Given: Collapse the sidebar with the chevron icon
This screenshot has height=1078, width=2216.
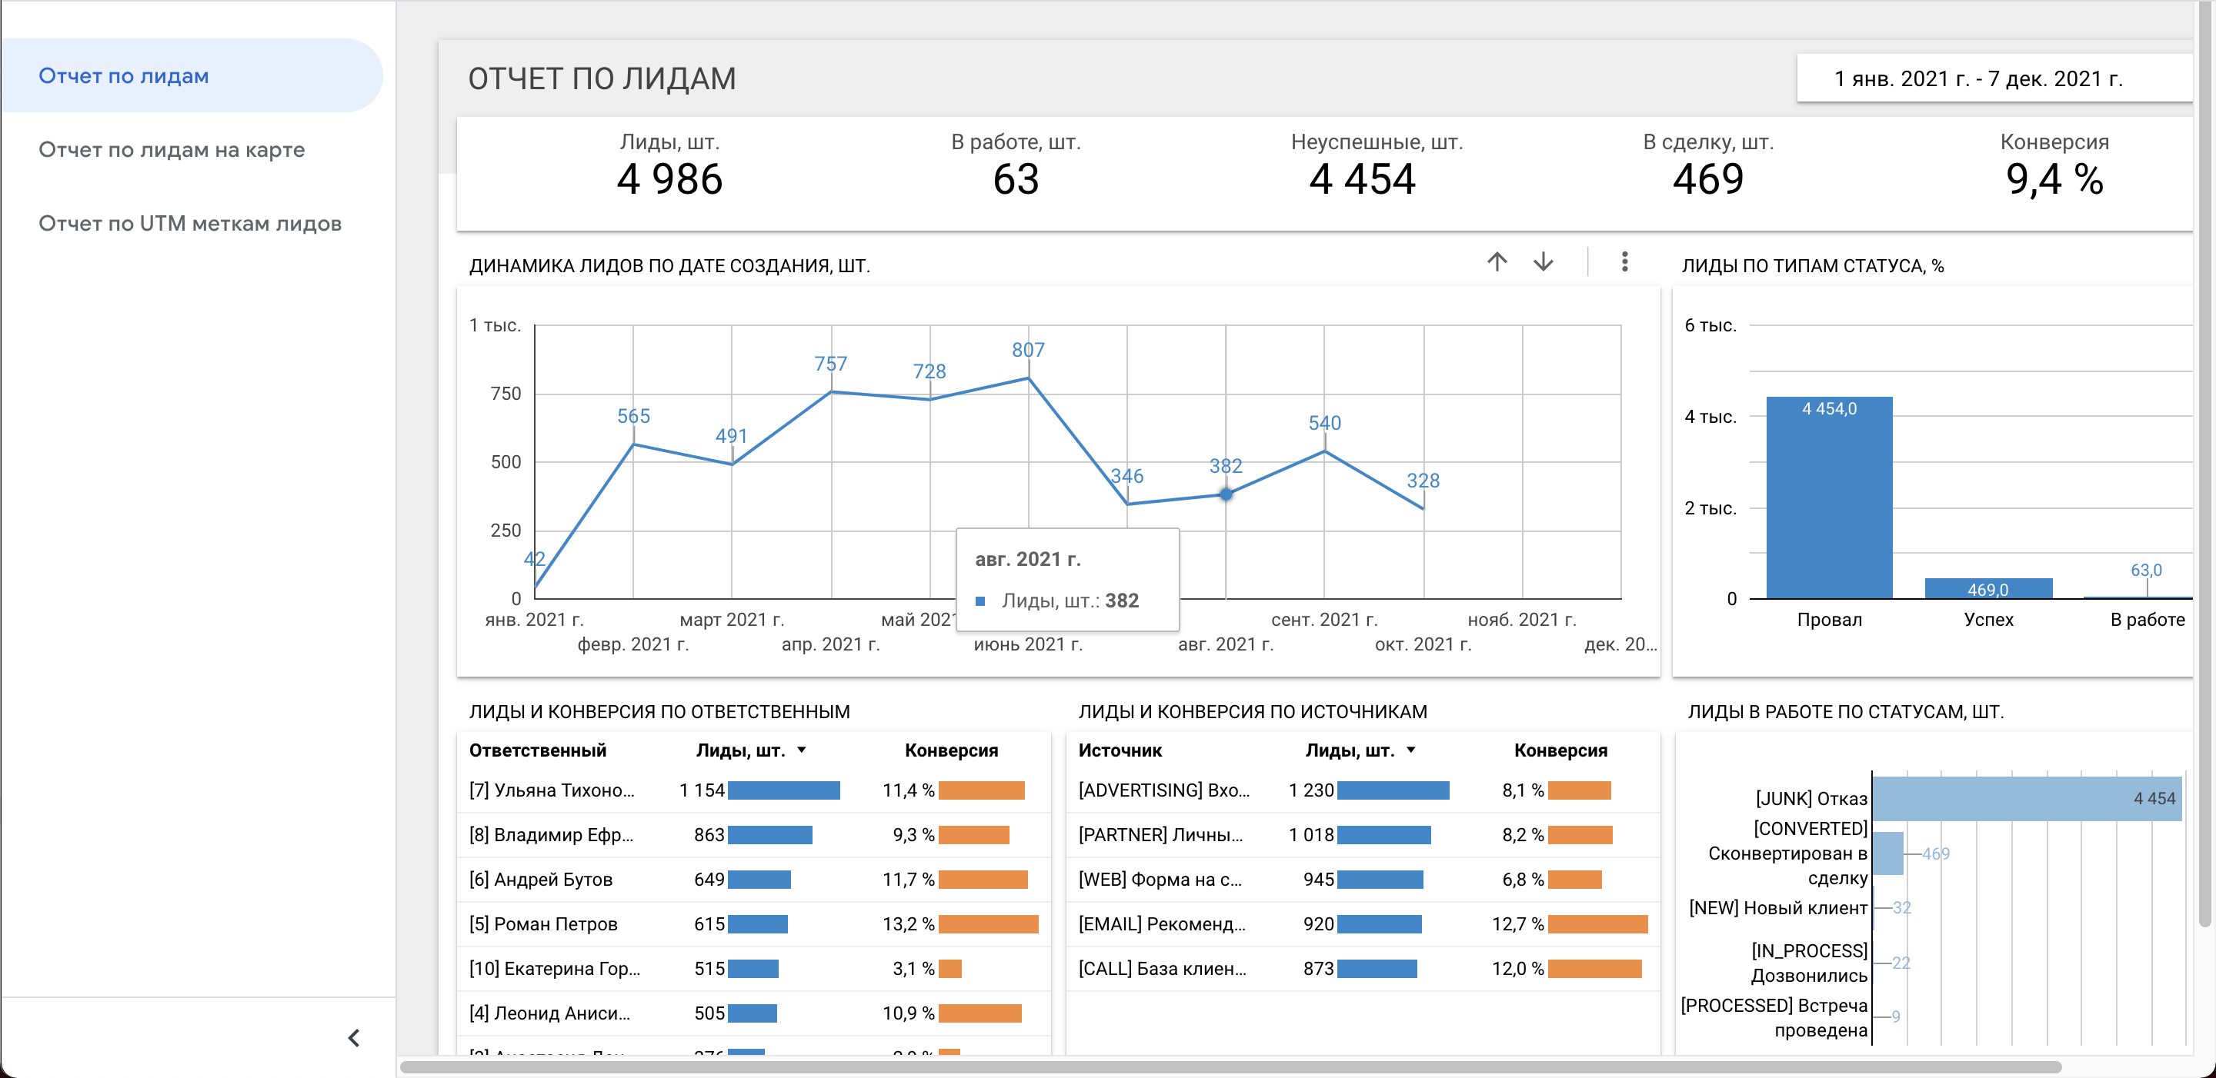Looking at the screenshot, I should coord(354,1037).
